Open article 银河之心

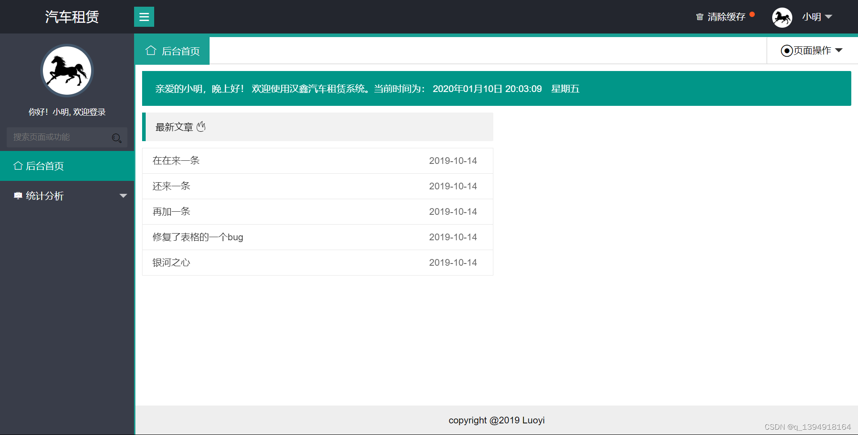tap(171, 263)
